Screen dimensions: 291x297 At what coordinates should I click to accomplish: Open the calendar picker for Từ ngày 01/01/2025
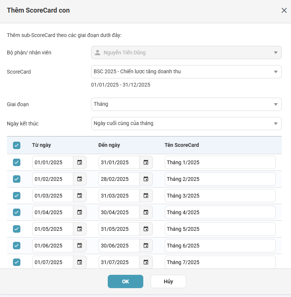80,162
